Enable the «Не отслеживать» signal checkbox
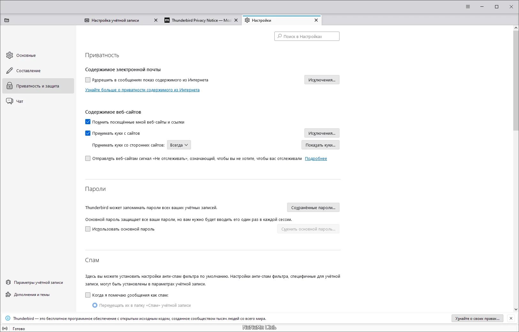The height and width of the screenshot is (332, 519). 88,158
